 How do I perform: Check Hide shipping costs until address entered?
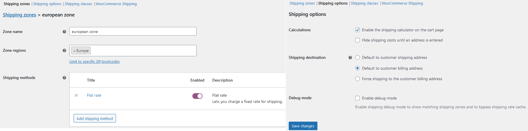pyautogui.click(x=357, y=40)
